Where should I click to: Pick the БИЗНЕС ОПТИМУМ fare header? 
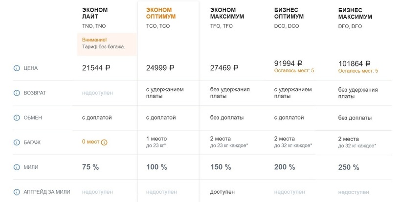(290, 13)
